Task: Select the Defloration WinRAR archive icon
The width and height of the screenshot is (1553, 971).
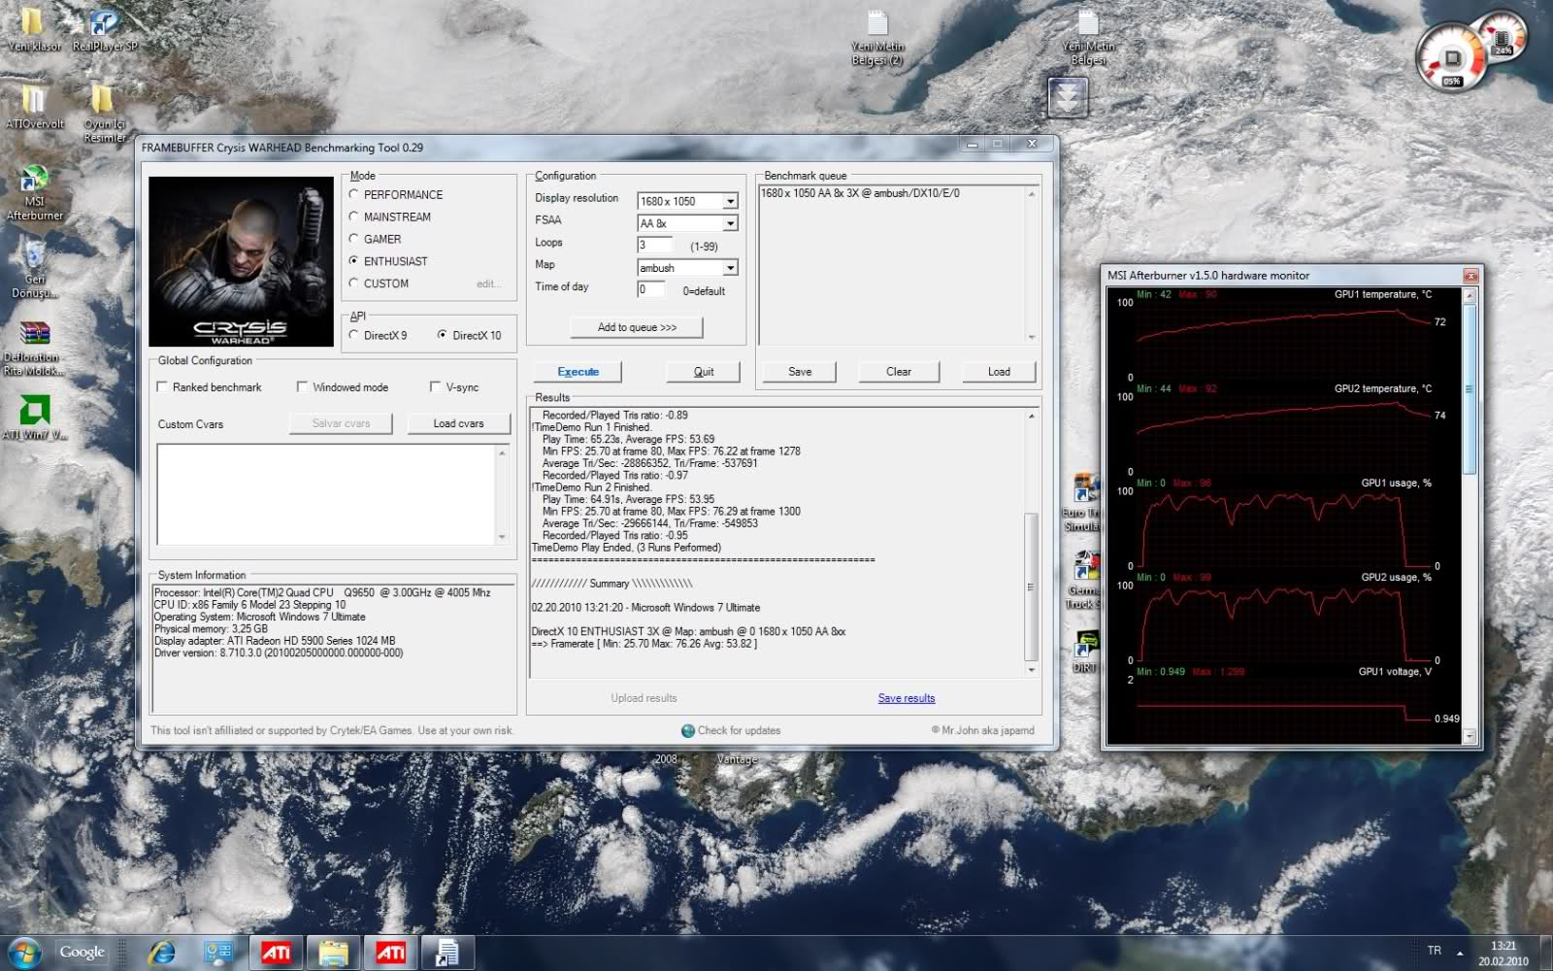Action: (34, 348)
